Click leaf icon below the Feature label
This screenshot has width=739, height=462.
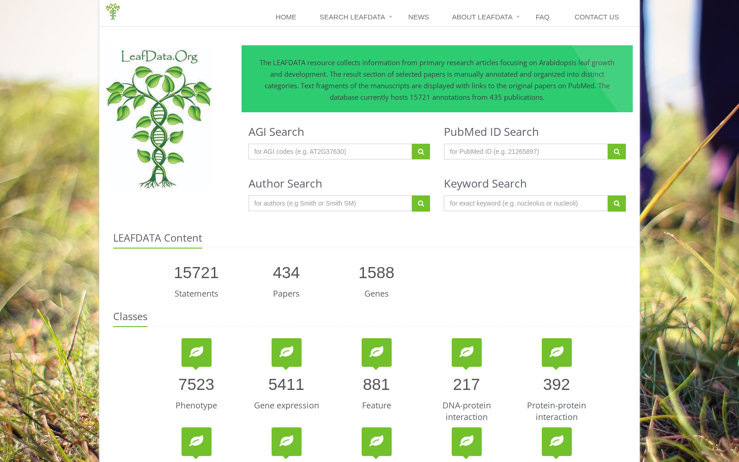point(376,442)
